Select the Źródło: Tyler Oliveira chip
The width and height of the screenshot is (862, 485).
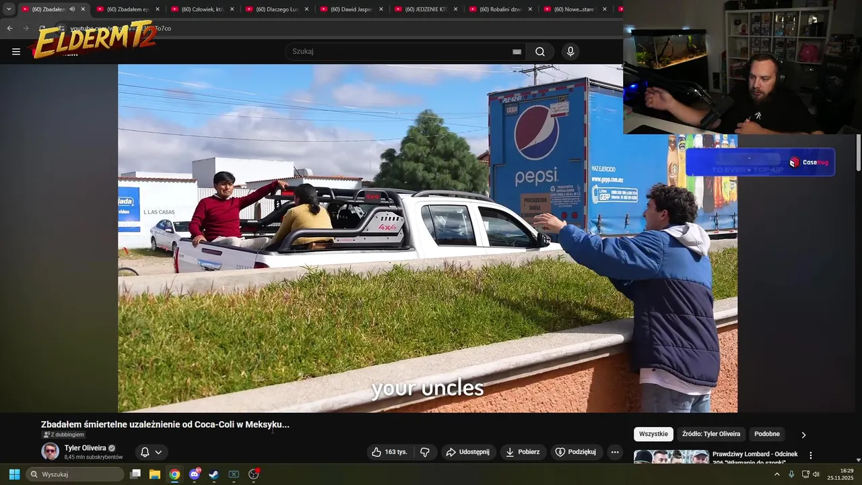coord(711,434)
